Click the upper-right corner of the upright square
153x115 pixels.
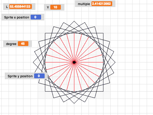tap(103, 33)
